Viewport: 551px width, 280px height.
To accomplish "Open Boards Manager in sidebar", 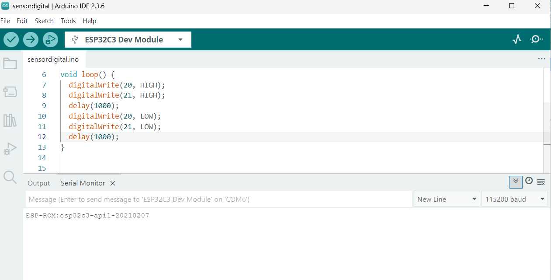I will point(10,92).
